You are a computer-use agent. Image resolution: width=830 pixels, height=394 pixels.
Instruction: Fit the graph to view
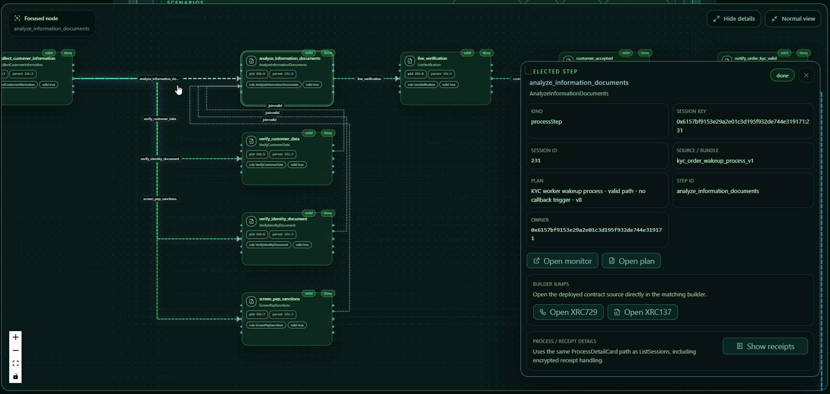click(x=15, y=363)
